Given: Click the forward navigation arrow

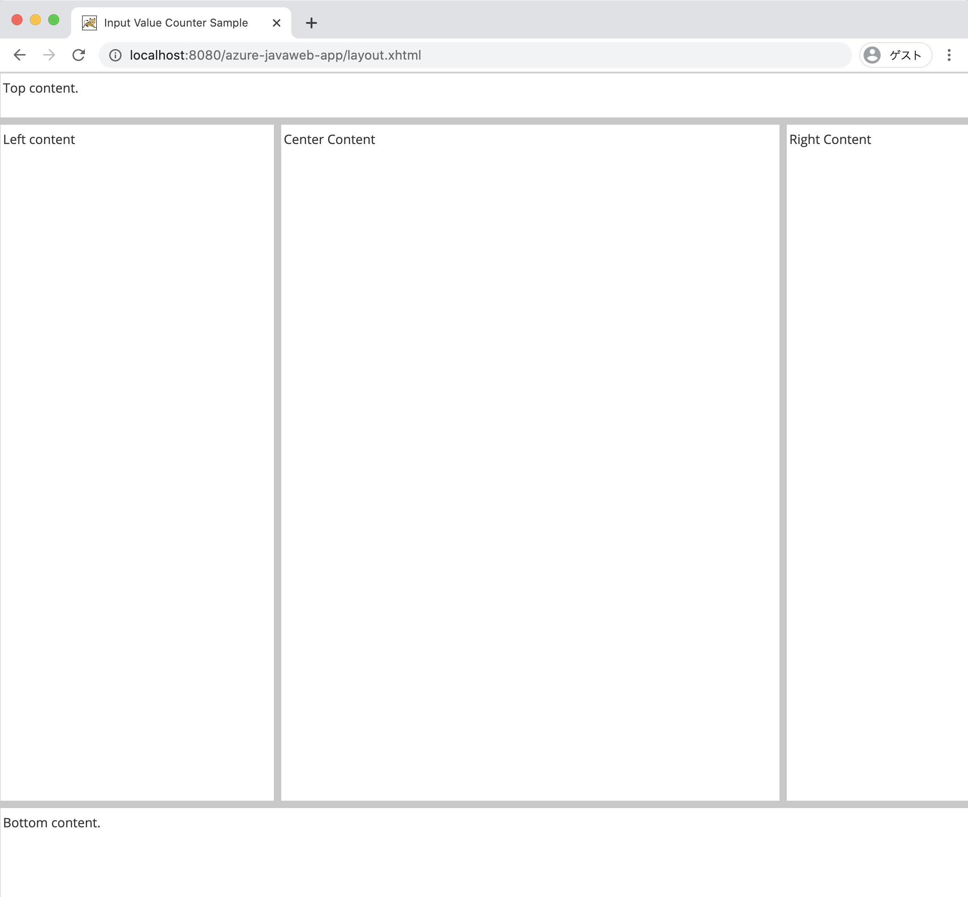Looking at the screenshot, I should pyautogui.click(x=49, y=55).
